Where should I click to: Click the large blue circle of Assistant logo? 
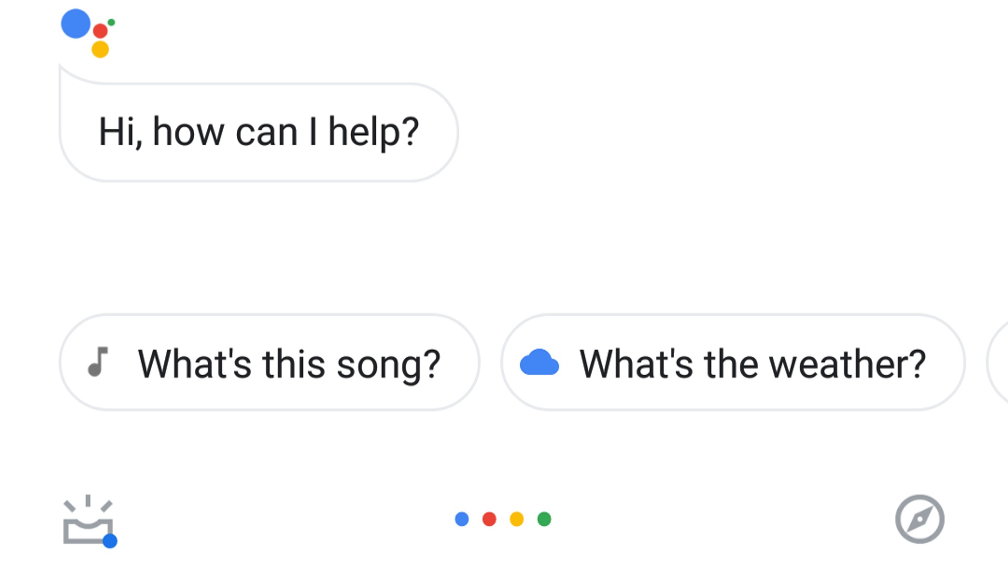tap(76, 24)
